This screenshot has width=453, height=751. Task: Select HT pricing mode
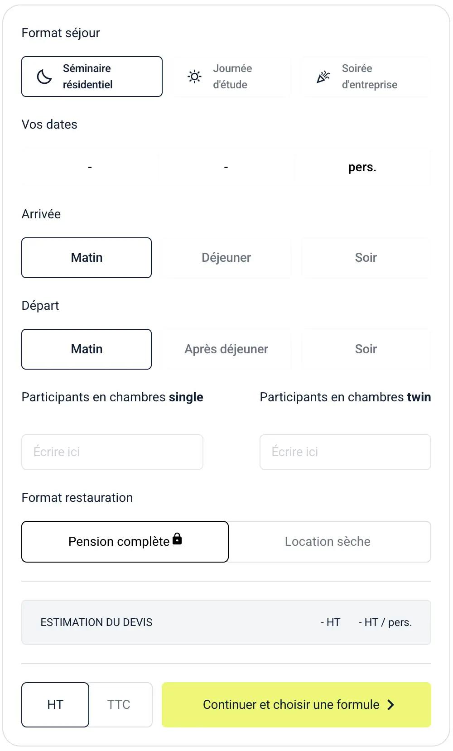point(55,705)
